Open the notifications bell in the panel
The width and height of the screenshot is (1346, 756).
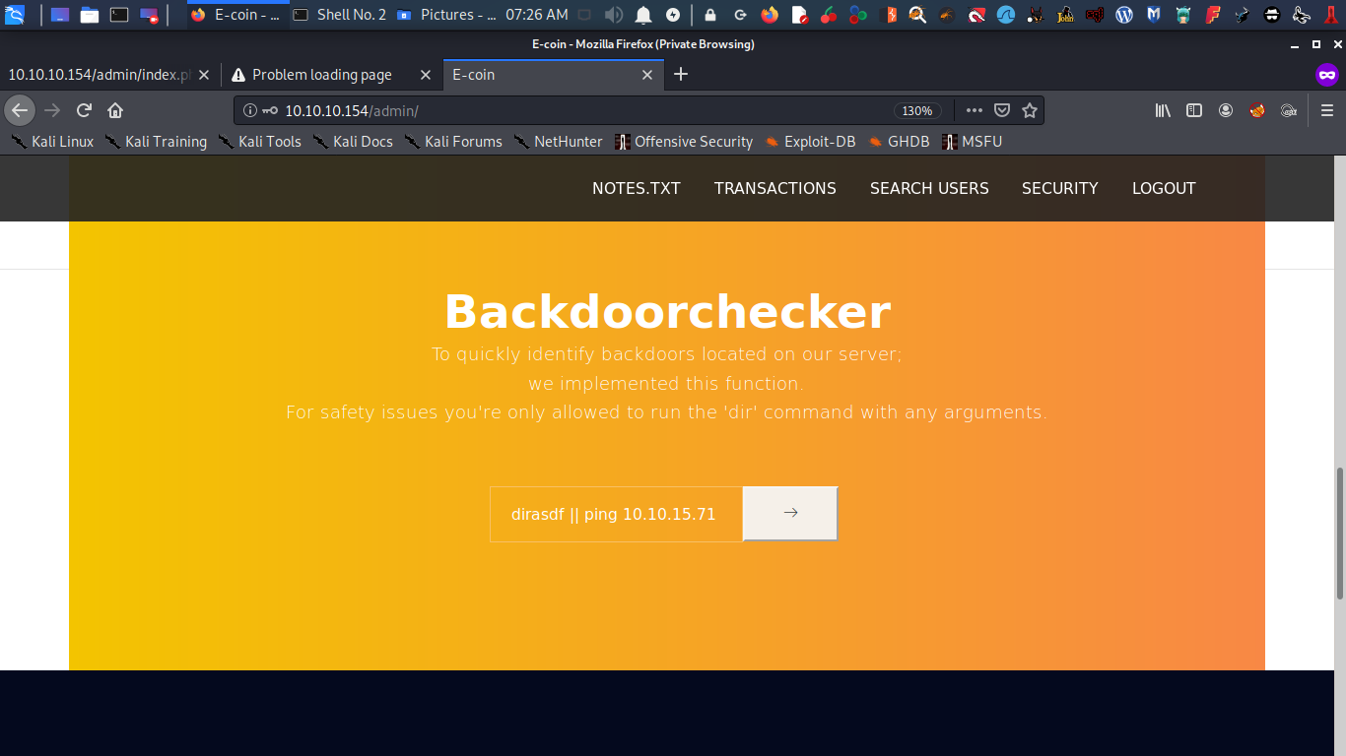[x=643, y=15]
